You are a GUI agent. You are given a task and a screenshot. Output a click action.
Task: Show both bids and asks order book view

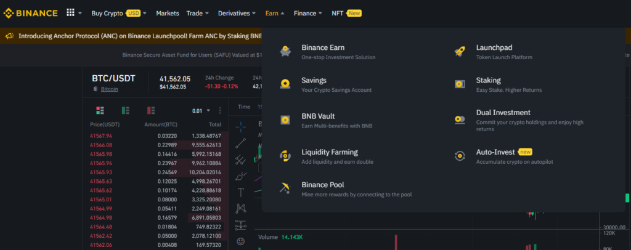[100, 111]
